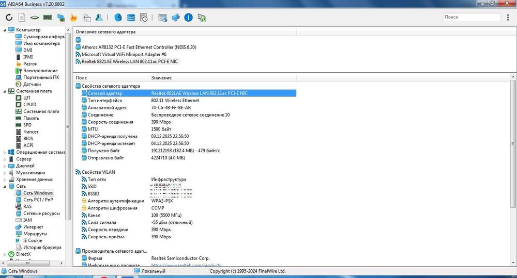Click the remote connection green arrows icon
This screenshot has height=278, width=517.
click(x=202, y=18)
